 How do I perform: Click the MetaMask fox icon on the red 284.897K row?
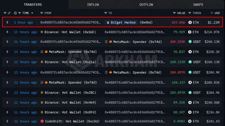pos(110,72)
